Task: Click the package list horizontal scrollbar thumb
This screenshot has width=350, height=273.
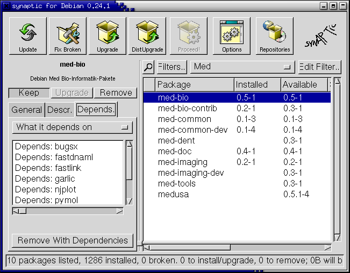Action: pos(190,248)
